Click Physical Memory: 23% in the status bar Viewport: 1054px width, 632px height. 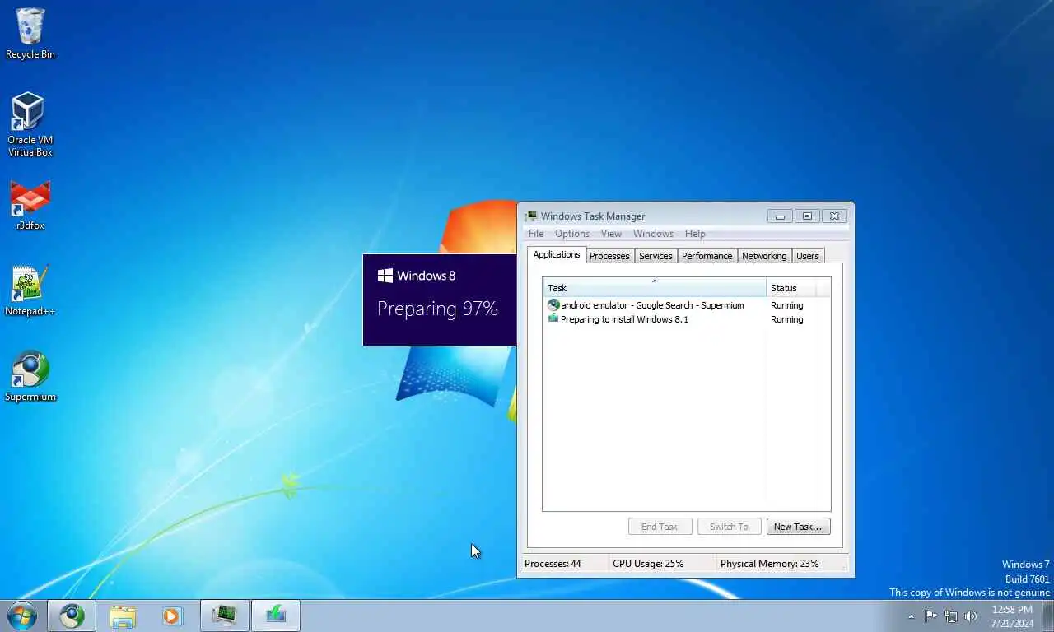tap(769, 564)
